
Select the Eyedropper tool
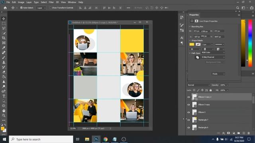tap(4, 48)
